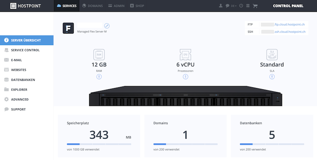Open the shopping cart
Viewport: 317px width, 160px height.
click(255, 6)
